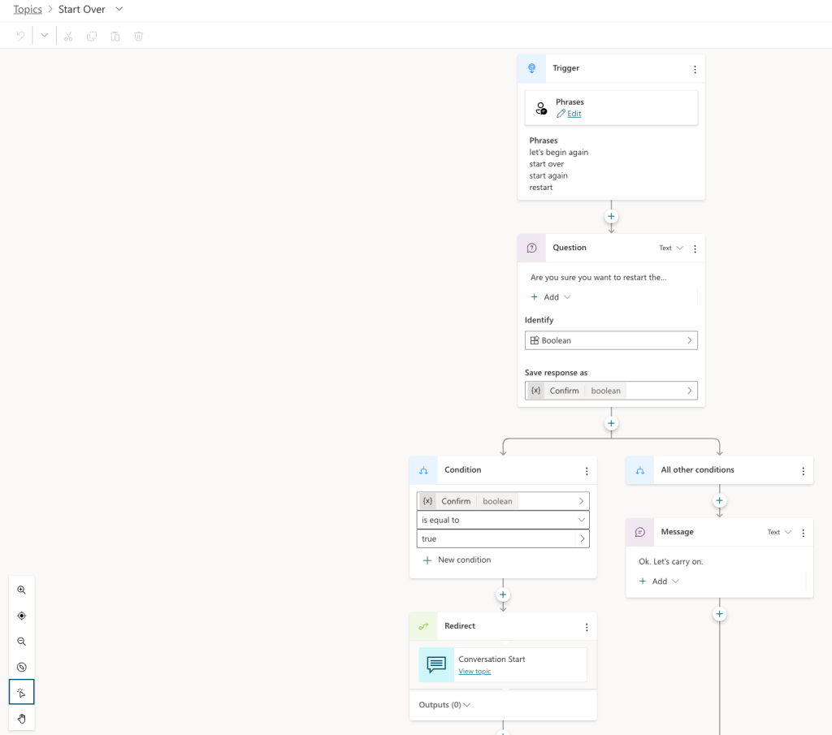
Task: Open the 'is equal to' operator dropdown
Action: tap(503, 520)
